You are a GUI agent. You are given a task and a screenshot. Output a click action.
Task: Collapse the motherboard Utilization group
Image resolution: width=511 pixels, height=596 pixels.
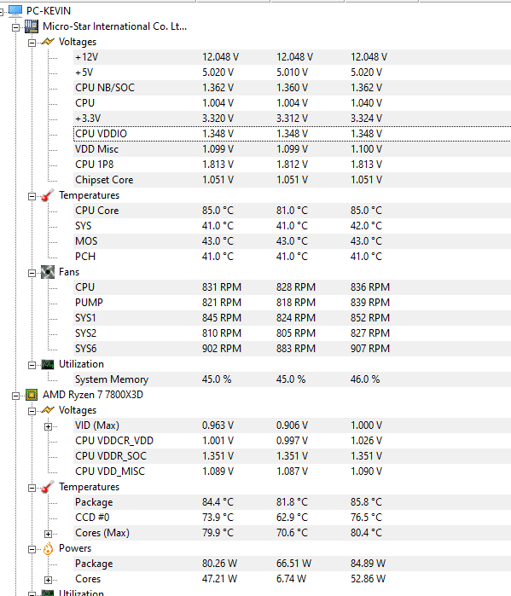pos(32,365)
